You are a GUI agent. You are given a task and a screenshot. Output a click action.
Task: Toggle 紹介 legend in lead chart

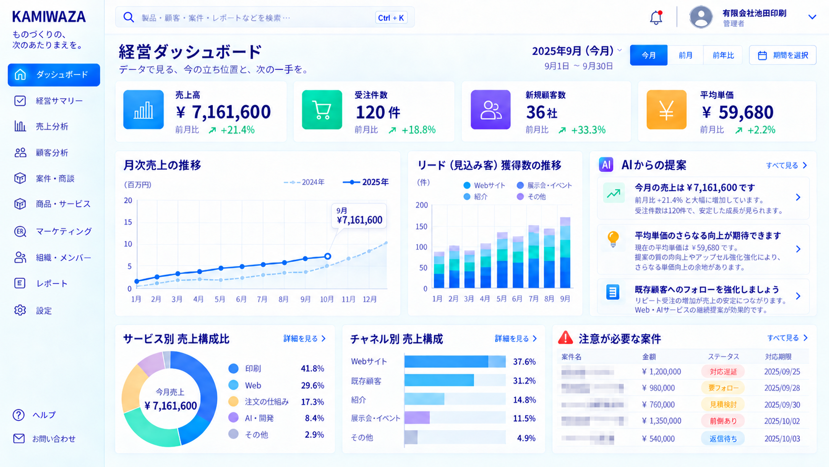coord(475,197)
